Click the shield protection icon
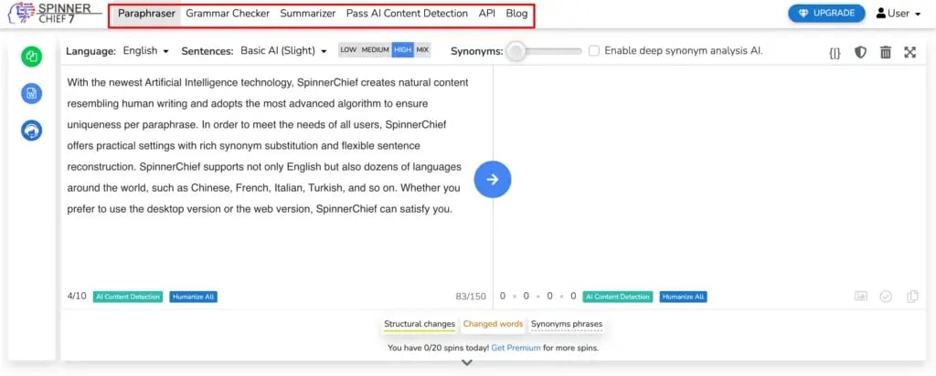Screen dimensions: 936x376 860,52
